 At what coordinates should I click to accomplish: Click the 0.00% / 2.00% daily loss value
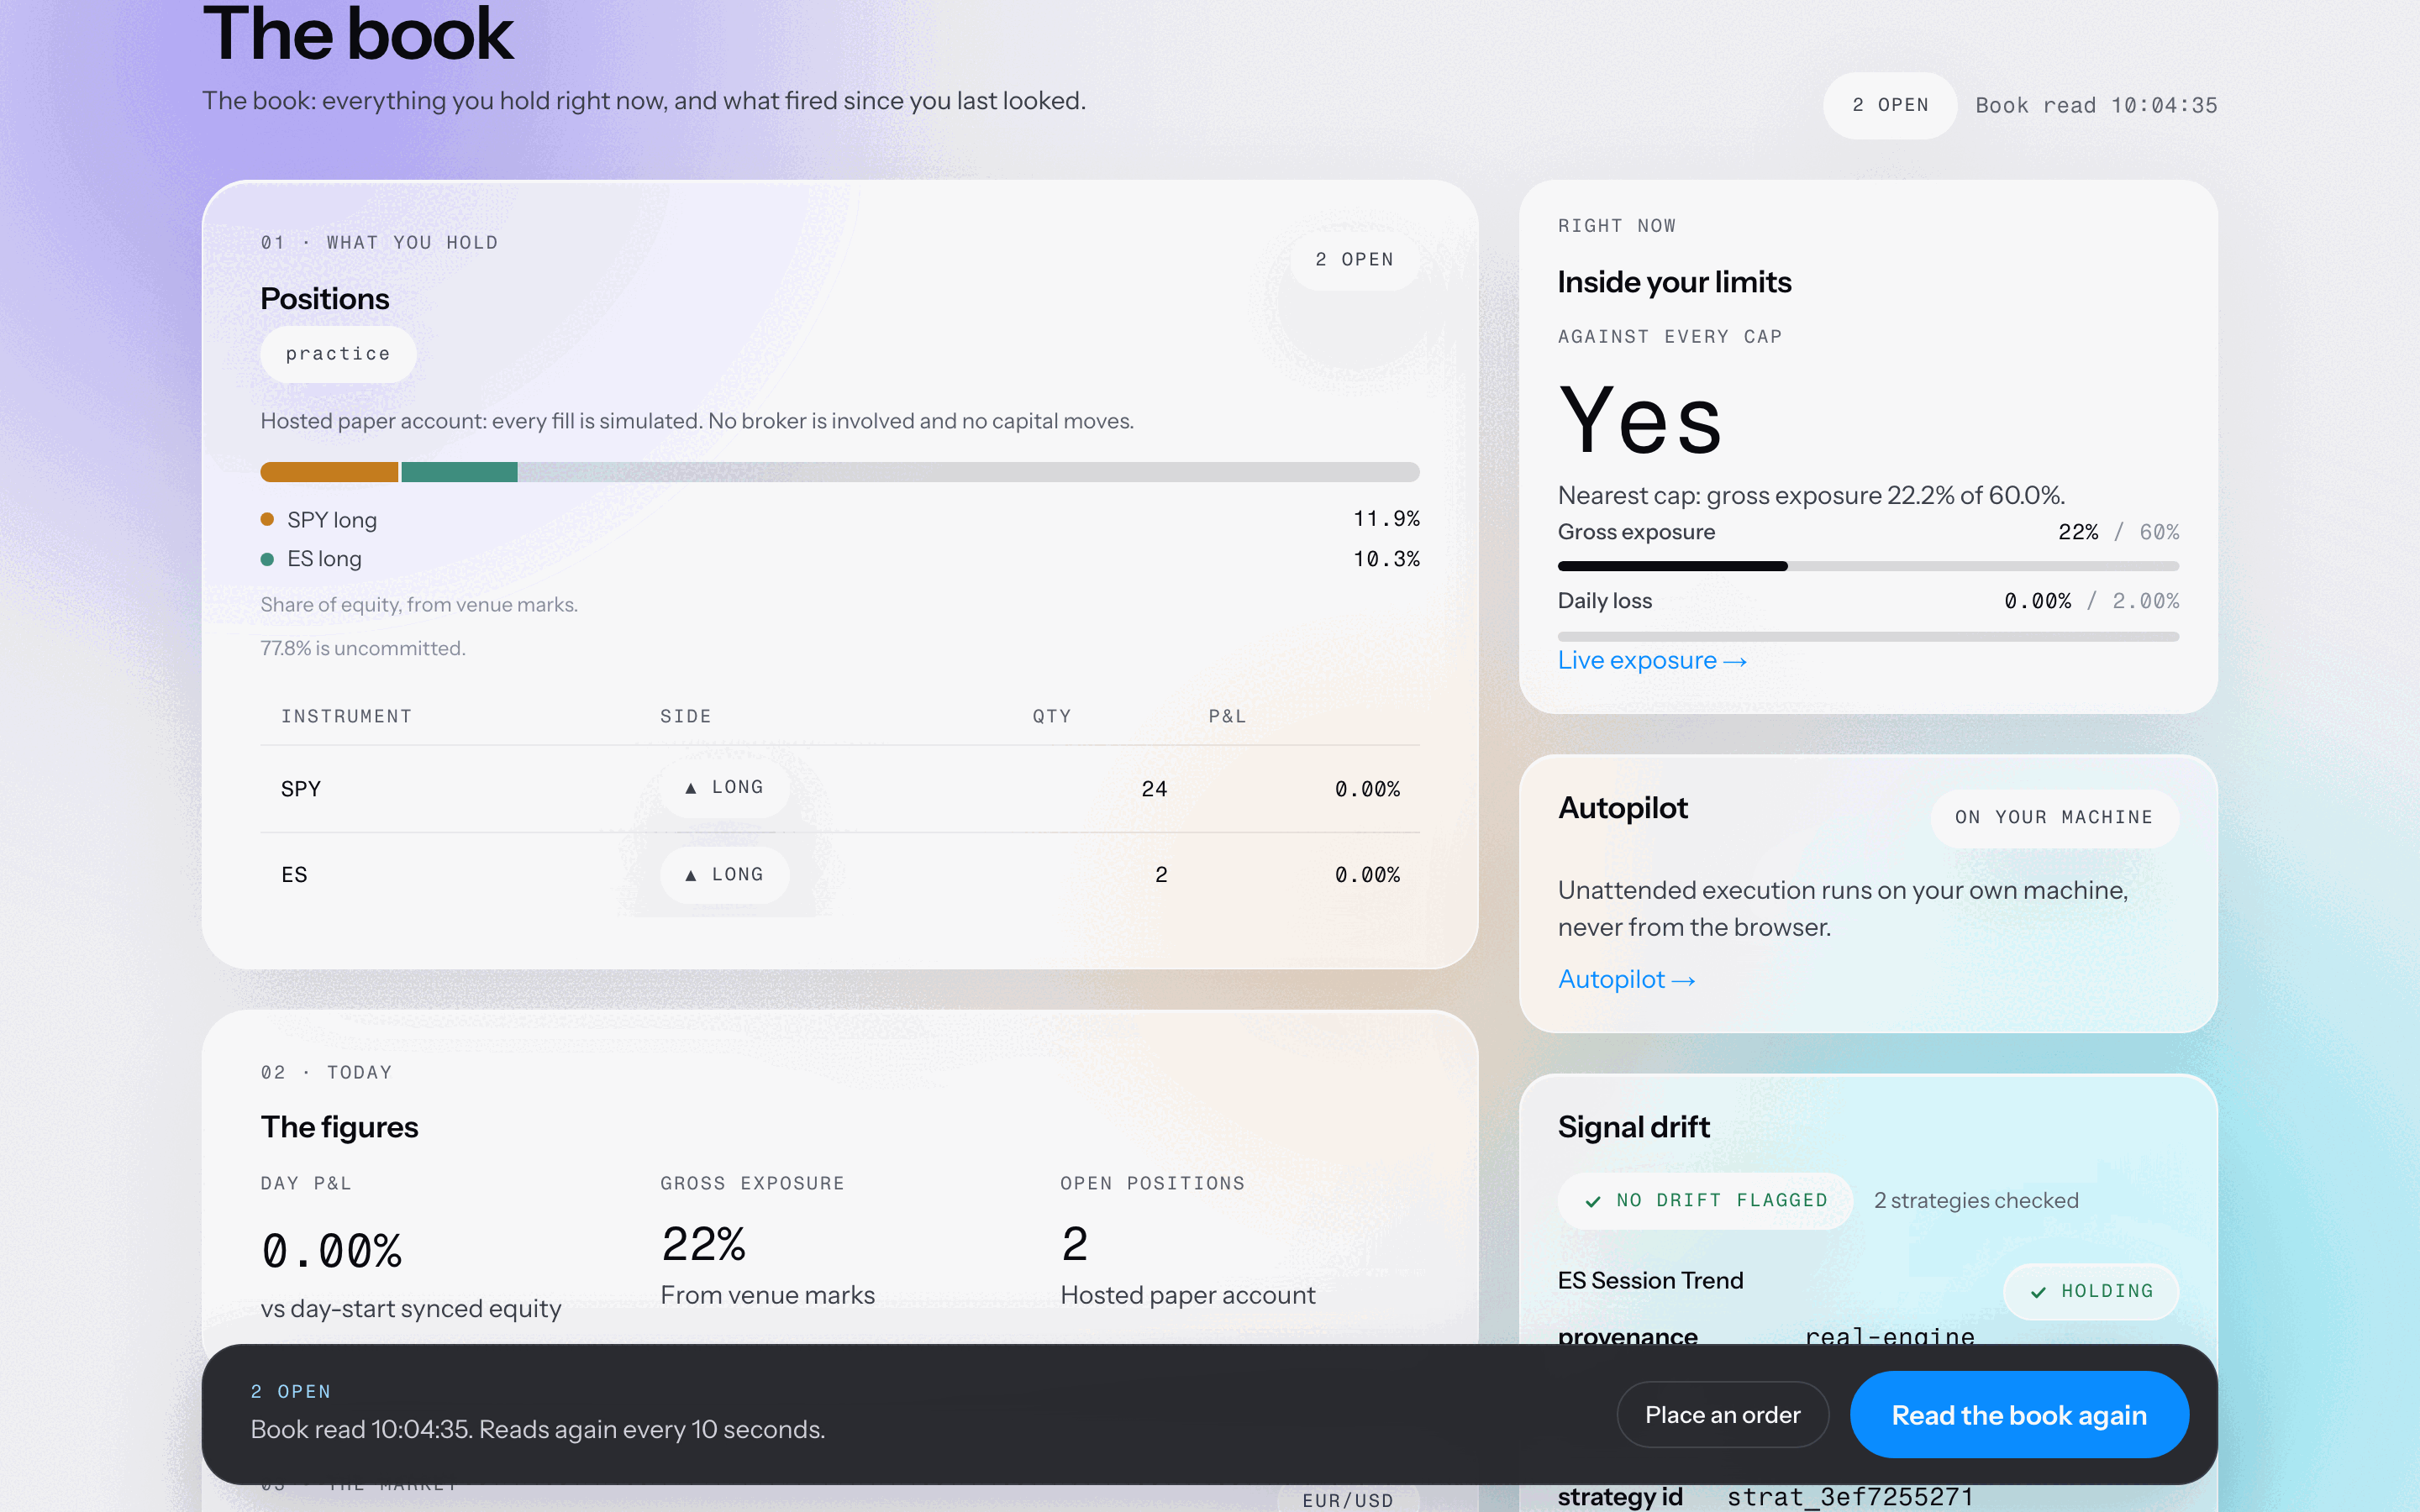pyautogui.click(x=2091, y=601)
